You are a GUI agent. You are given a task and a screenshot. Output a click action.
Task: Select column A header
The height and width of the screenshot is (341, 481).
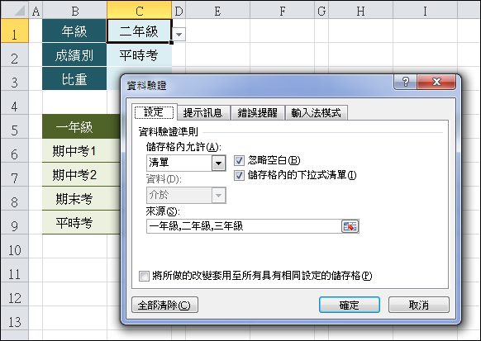click(36, 11)
